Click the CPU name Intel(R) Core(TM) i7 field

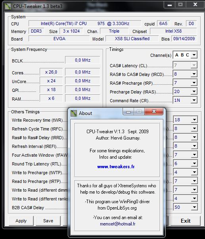tap(85, 23)
